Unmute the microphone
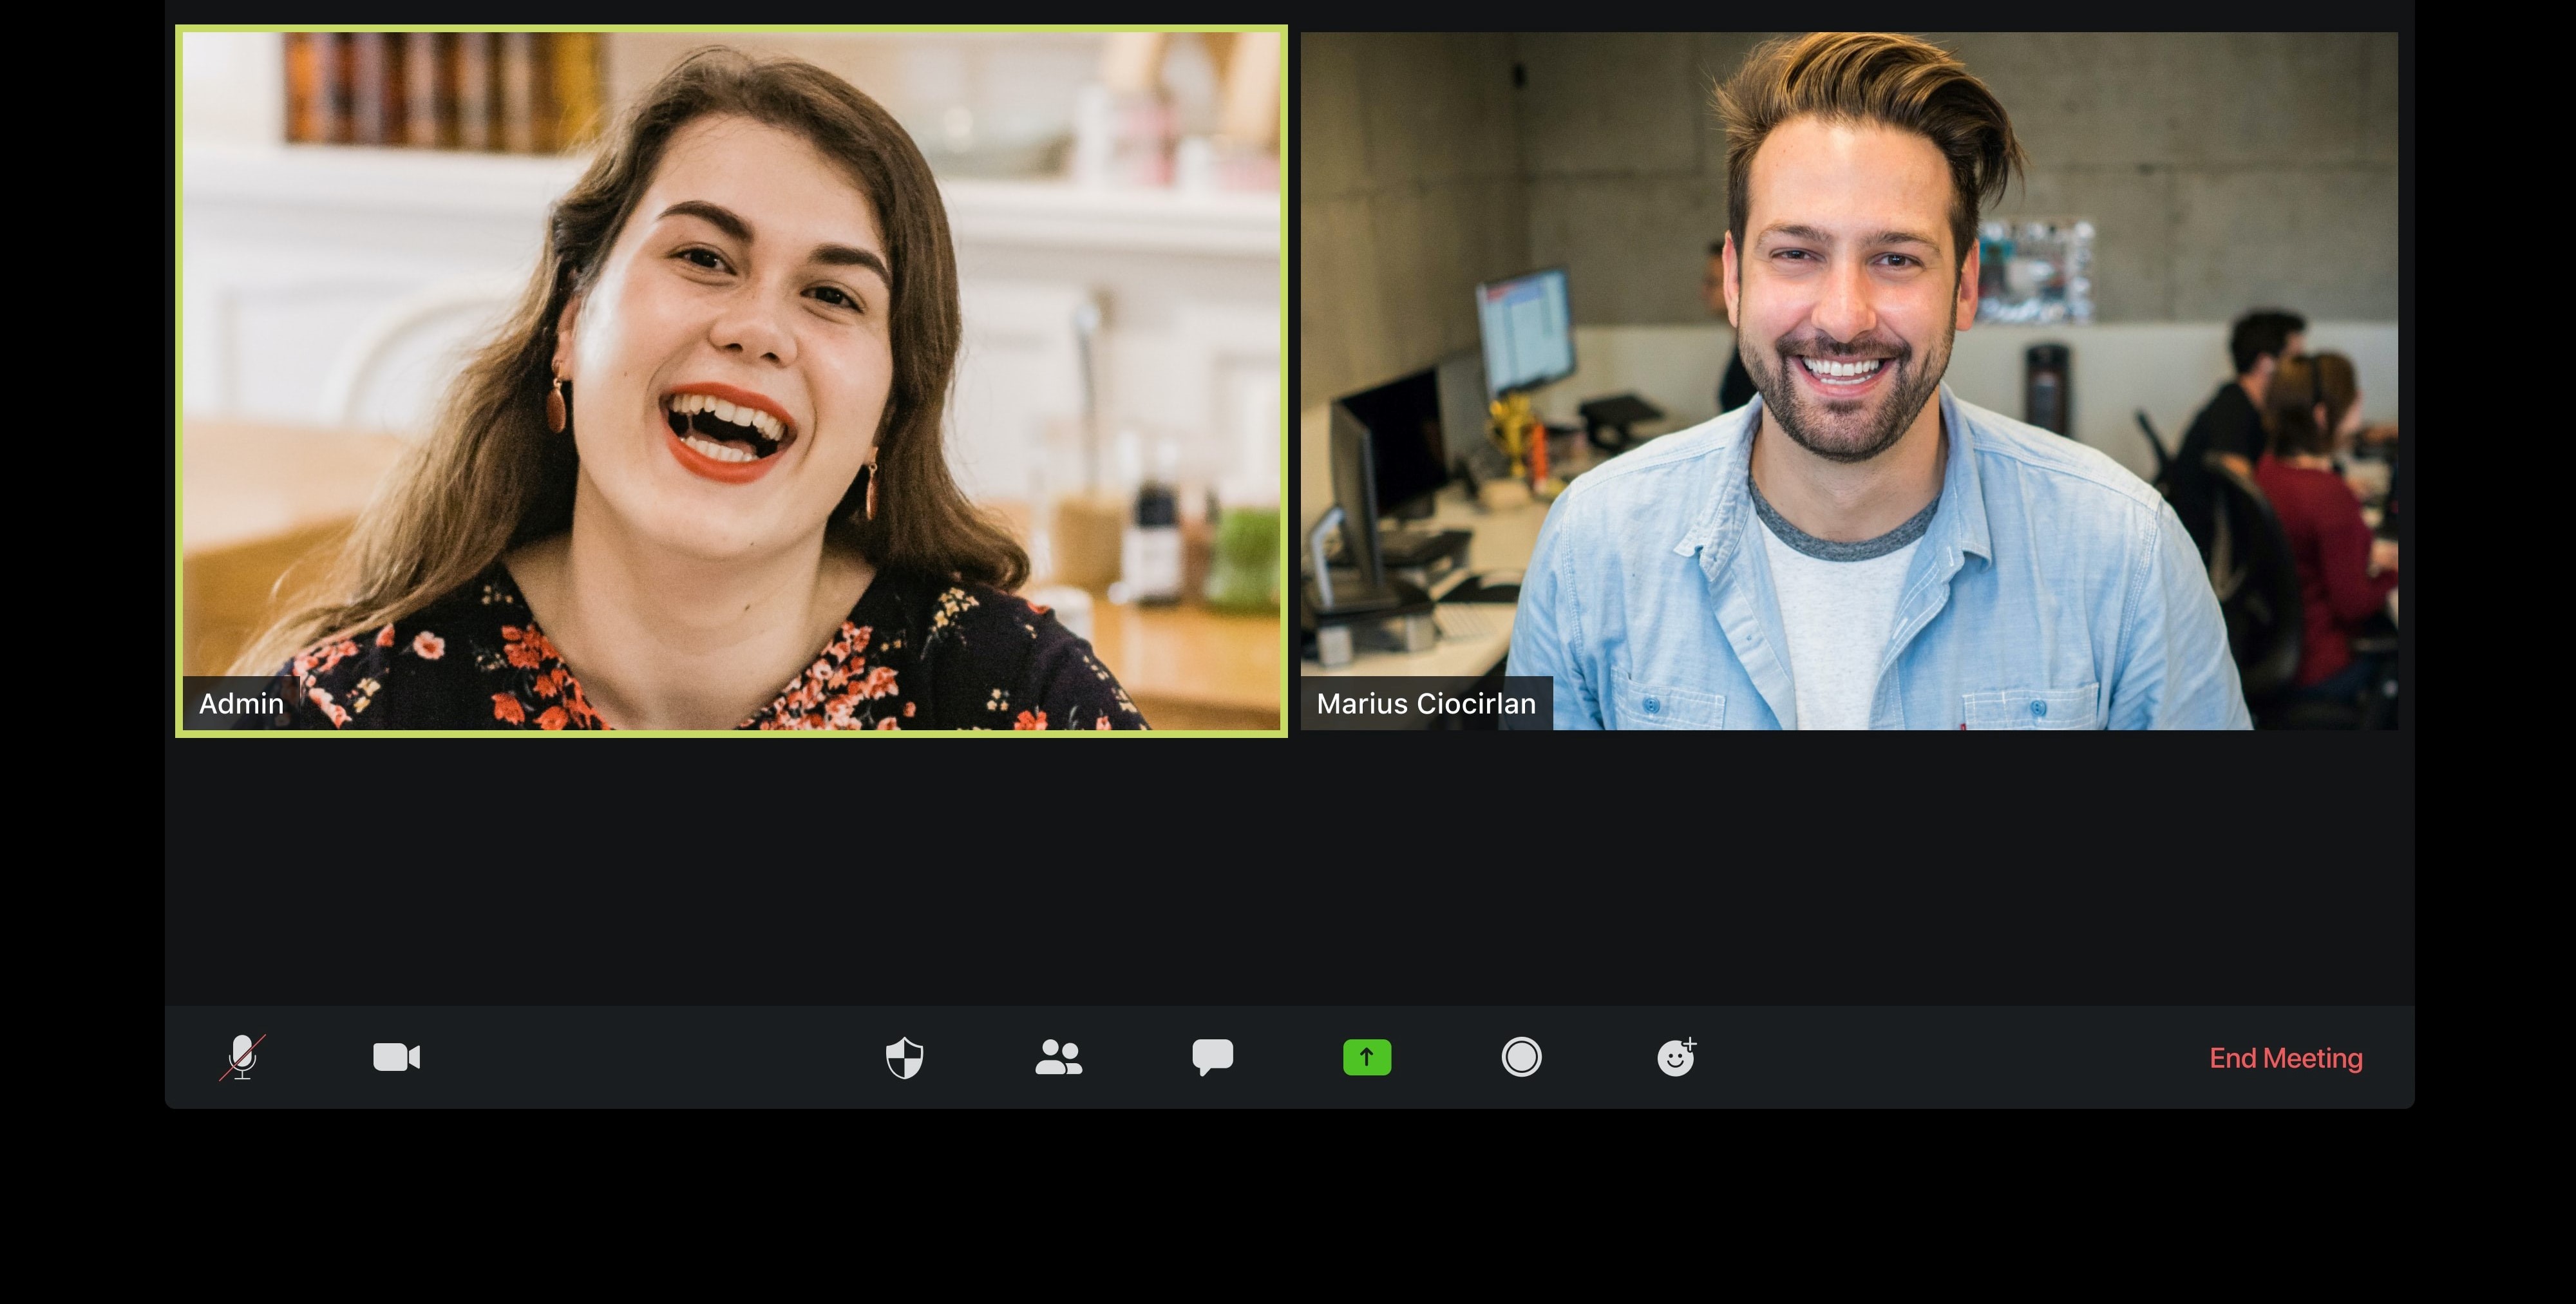Image resolution: width=2576 pixels, height=1304 pixels. 242,1057
